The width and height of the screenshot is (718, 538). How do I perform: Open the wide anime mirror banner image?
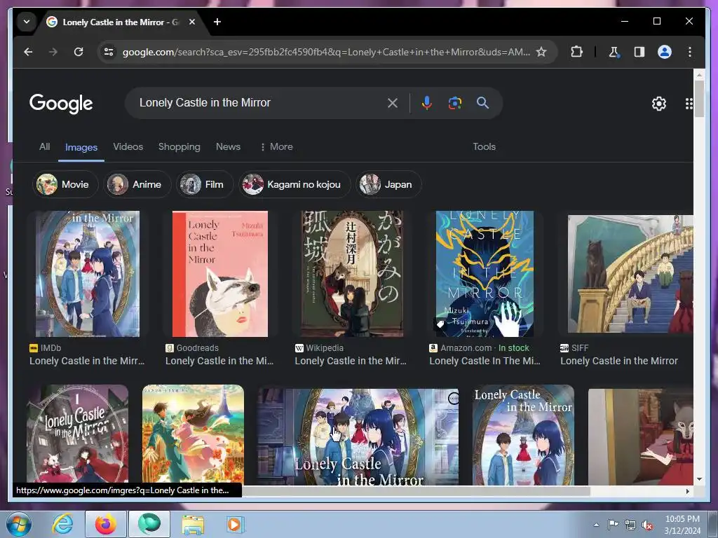(358, 437)
